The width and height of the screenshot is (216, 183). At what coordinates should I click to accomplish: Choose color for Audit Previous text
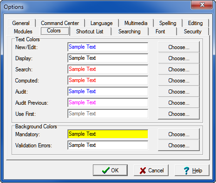point(179,103)
